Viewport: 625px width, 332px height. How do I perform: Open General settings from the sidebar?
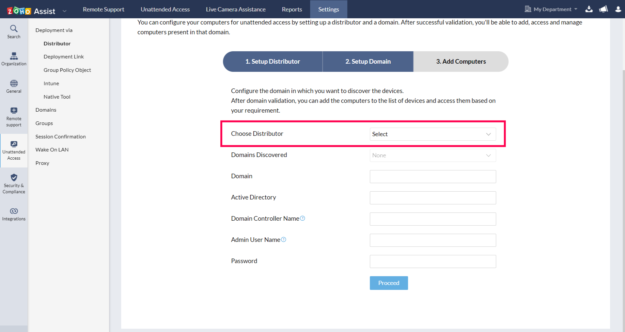click(13, 86)
